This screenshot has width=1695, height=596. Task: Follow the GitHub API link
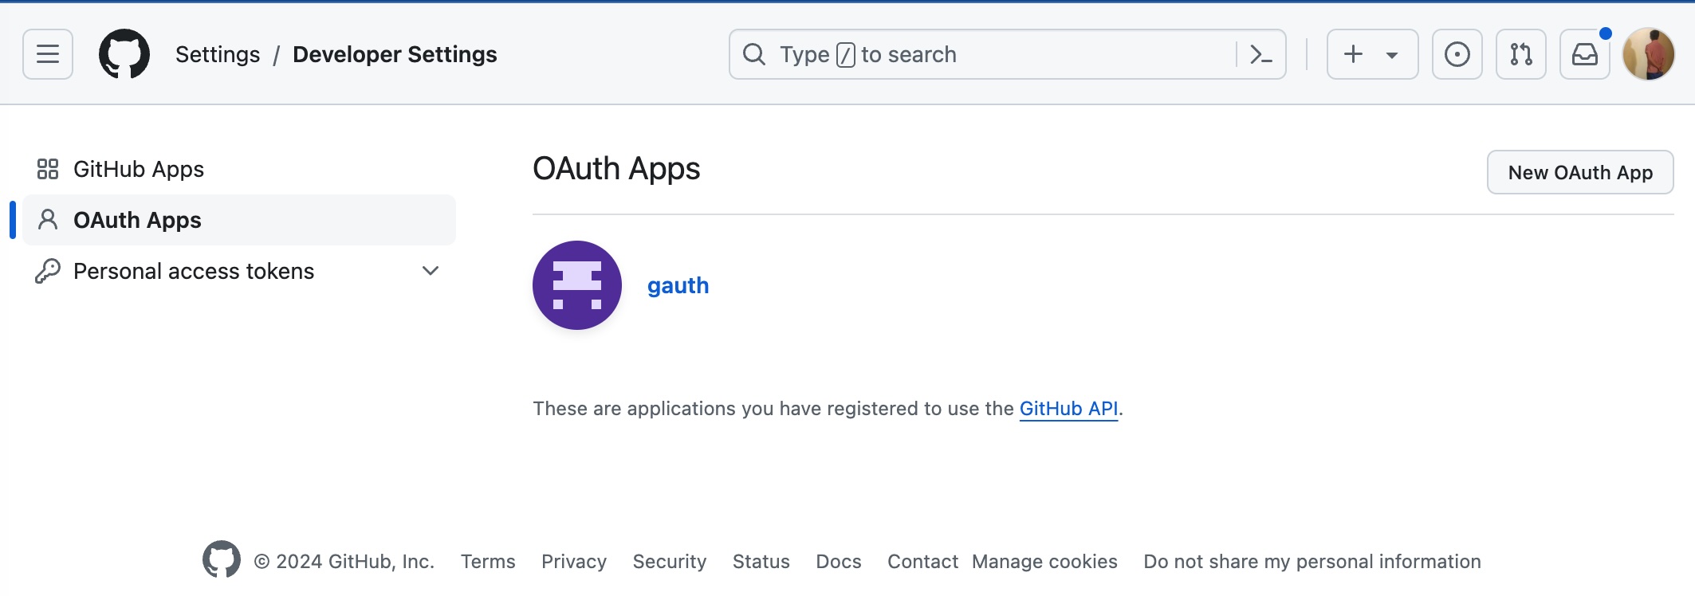(x=1068, y=409)
